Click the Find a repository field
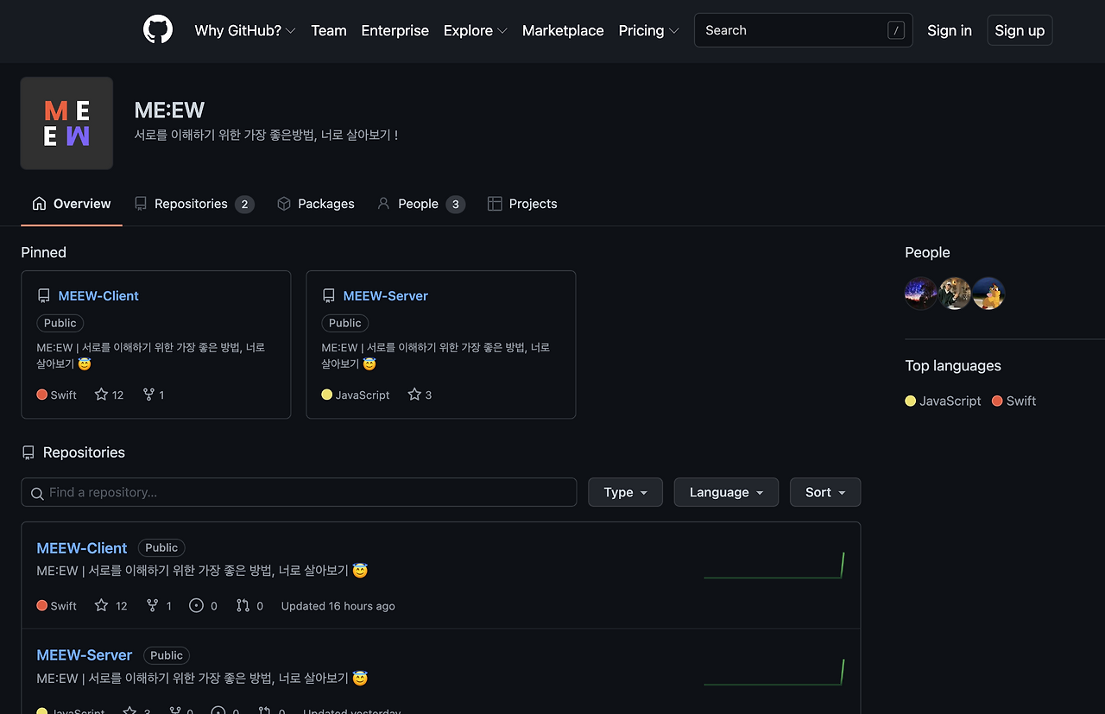 (x=299, y=492)
